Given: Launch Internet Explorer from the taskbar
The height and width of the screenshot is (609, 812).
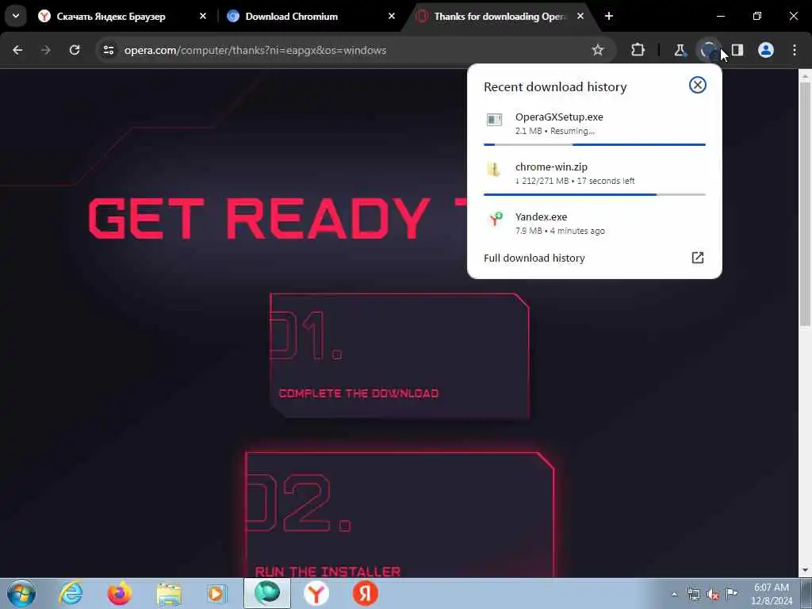Looking at the screenshot, I should (71, 593).
